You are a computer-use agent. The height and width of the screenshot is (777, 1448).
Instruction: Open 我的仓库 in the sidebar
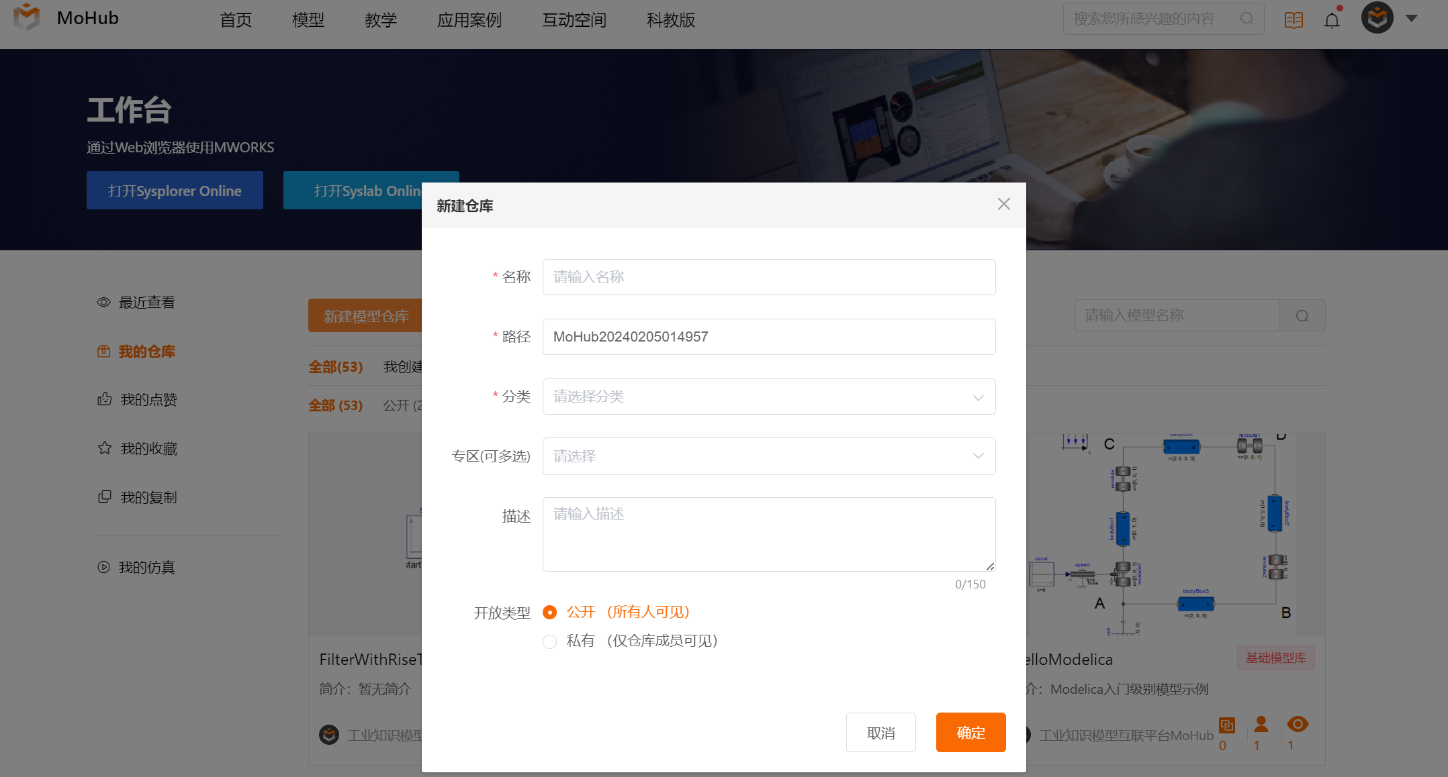coord(146,352)
